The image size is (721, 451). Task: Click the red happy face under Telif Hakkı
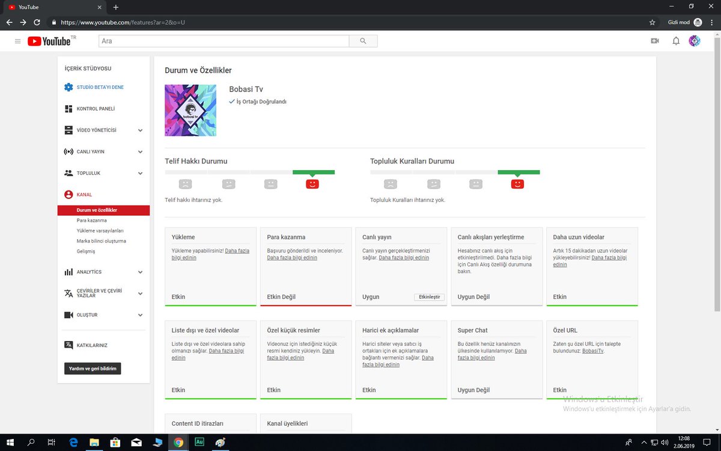pos(312,184)
